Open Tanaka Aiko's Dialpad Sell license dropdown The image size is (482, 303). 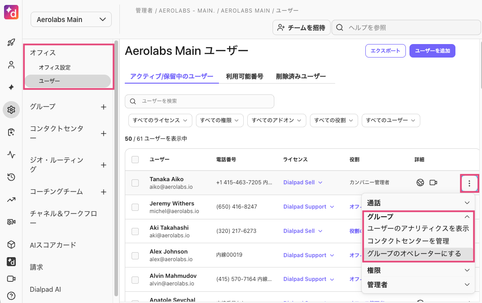tap(303, 182)
